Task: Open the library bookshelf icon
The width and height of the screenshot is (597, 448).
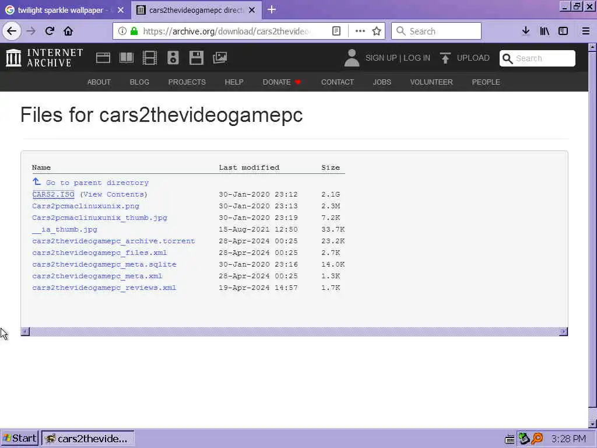Action: [545, 31]
